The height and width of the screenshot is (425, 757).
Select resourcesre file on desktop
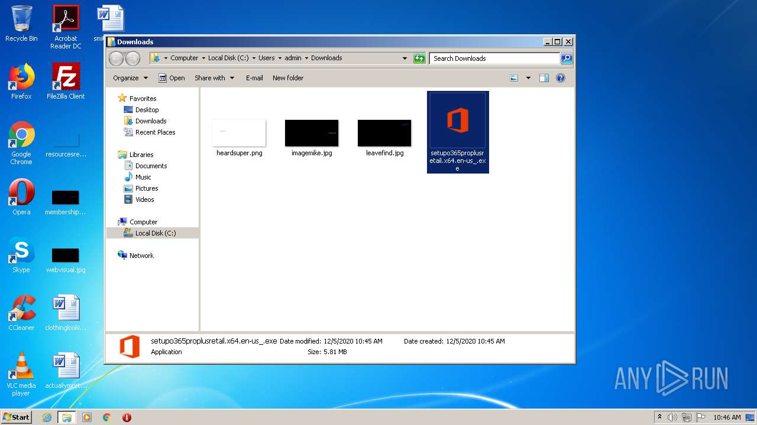click(x=66, y=145)
